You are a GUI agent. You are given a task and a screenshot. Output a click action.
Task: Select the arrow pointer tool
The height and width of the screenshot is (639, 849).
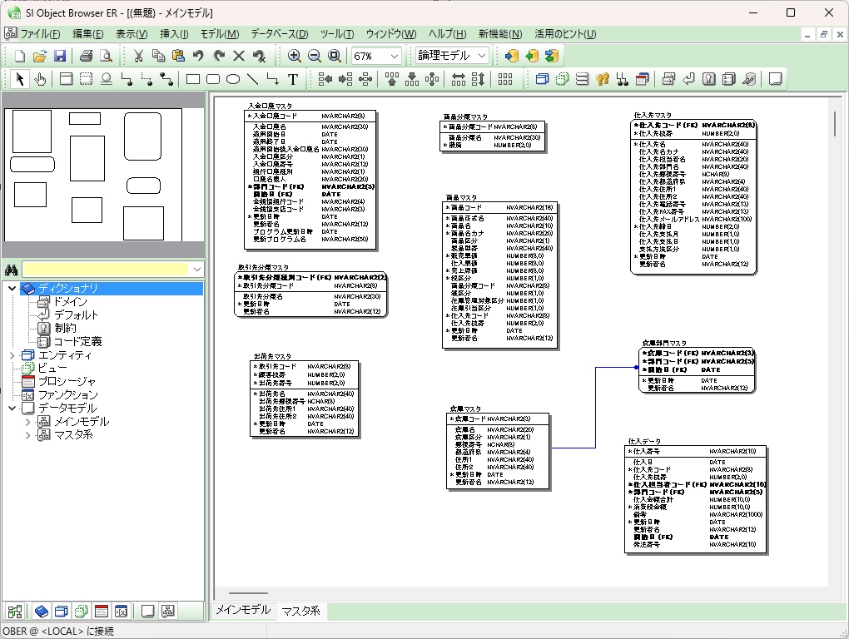pyautogui.click(x=20, y=79)
